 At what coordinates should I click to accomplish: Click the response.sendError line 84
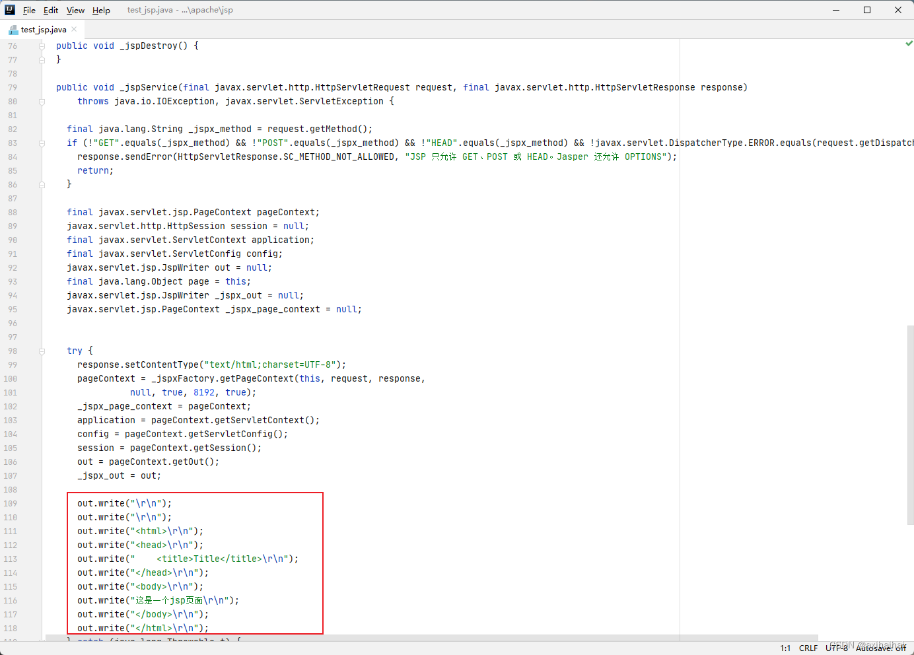pos(377,156)
